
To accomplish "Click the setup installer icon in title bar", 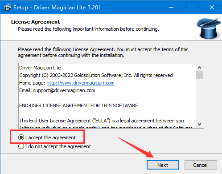I will 8,7.
